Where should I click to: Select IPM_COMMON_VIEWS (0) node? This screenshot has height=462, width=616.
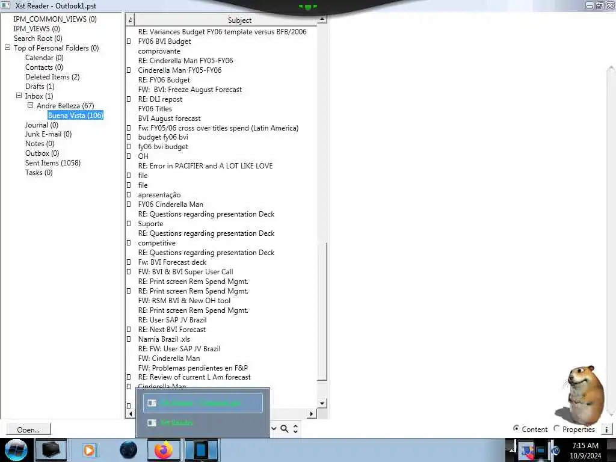click(x=55, y=19)
